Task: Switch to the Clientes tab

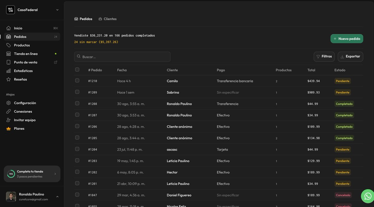Action: tap(108, 19)
